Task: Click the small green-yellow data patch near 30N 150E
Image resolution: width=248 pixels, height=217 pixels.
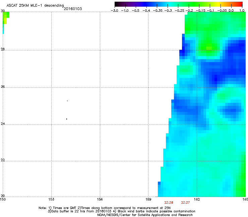Action: tap(6, 18)
